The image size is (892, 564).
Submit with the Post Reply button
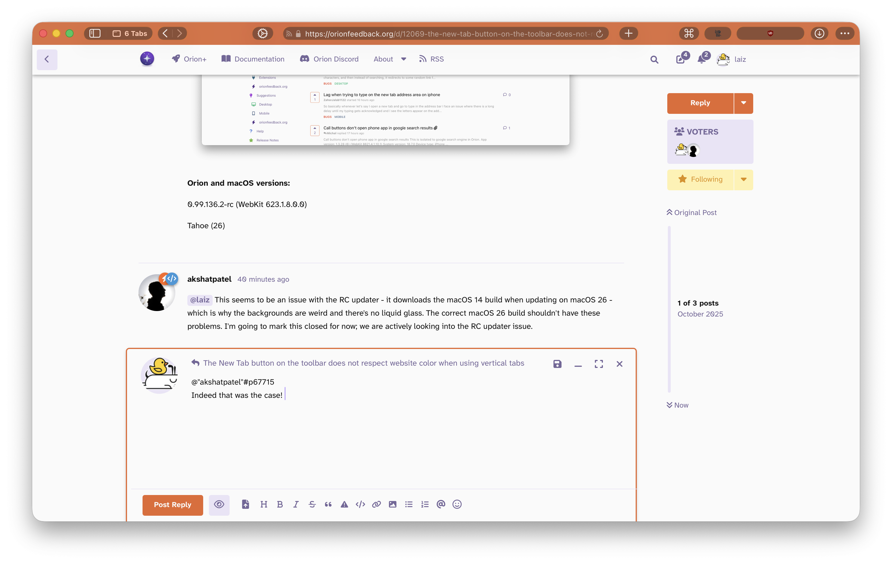pos(173,505)
